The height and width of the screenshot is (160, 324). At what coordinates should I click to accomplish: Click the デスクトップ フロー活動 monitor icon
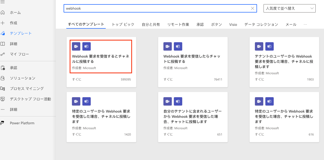point(3,99)
